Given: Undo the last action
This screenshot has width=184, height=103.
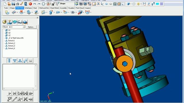Looking at the screenshot, I should click(34, 4).
